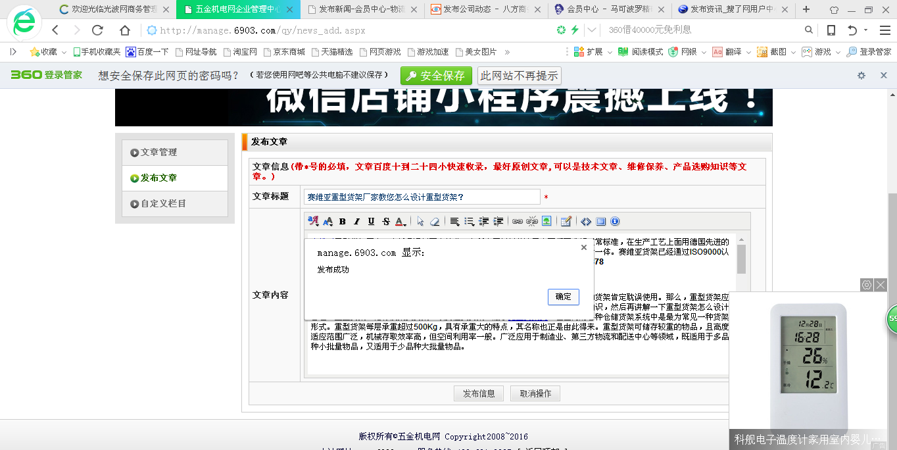
Task: Click the insert image icon
Action: [x=546, y=222]
